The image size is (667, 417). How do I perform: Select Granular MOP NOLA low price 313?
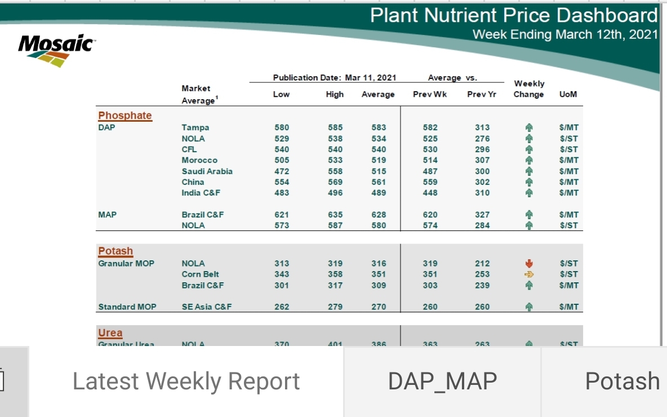282,263
